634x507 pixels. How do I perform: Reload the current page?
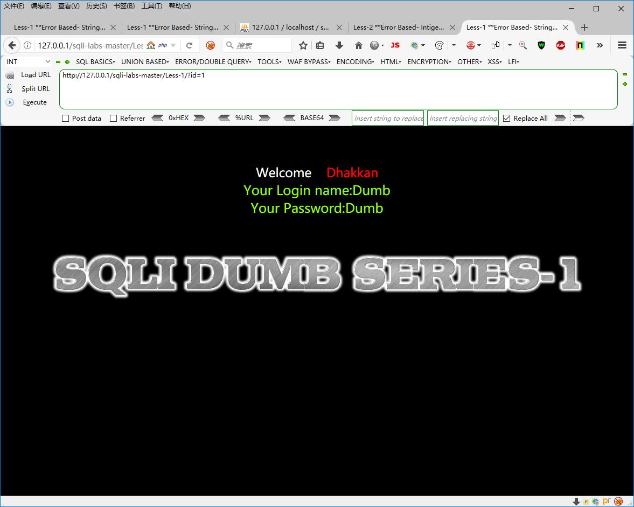(x=189, y=46)
